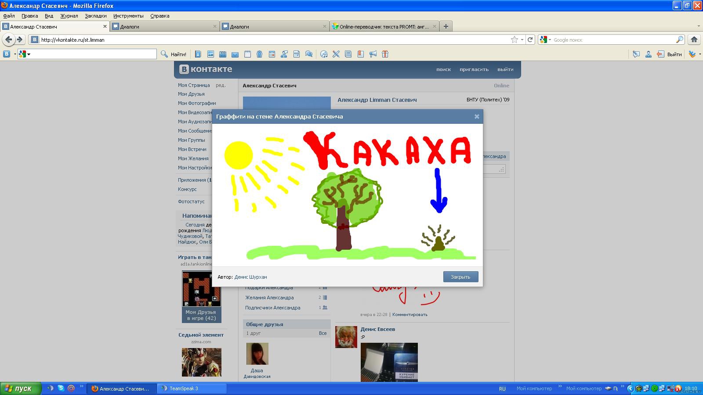
Task: Open the Закладки menu
Action: pyautogui.click(x=96, y=16)
